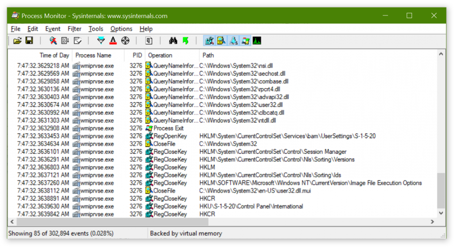Screen dimensions: 454x248
Task: Open the File menu
Action: 16,29
